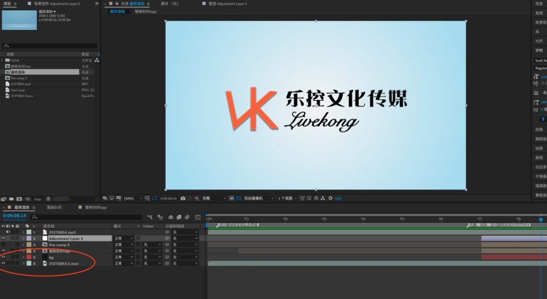The height and width of the screenshot is (299, 547).
Task: Click the 0:00:08:14 timecode in viewer bar
Action: [x=168, y=198]
